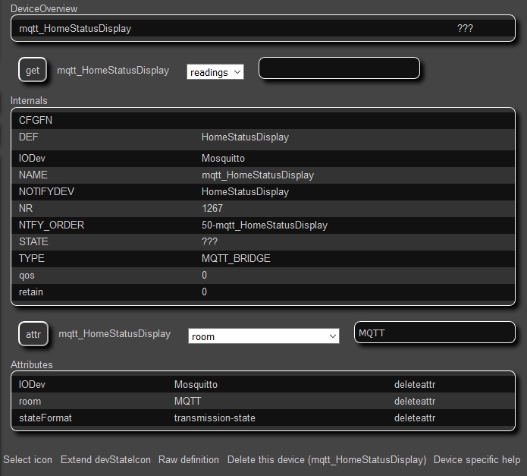The width and height of the screenshot is (527, 476).
Task: Open the Raw definition link
Action: (x=189, y=460)
